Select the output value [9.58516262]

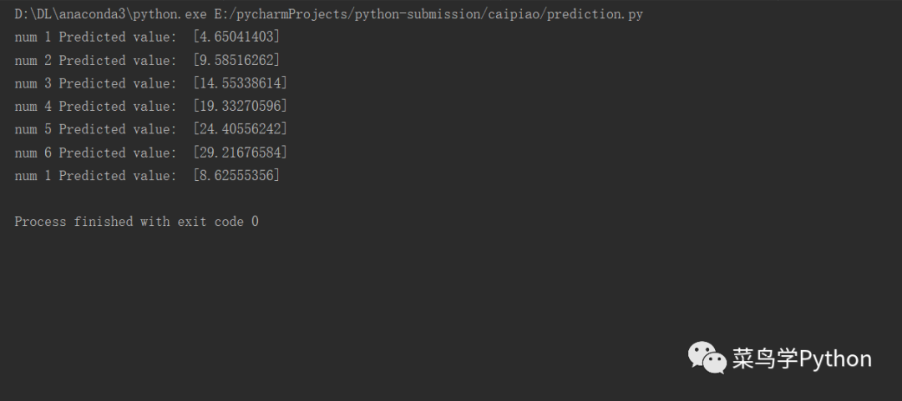(x=236, y=60)
